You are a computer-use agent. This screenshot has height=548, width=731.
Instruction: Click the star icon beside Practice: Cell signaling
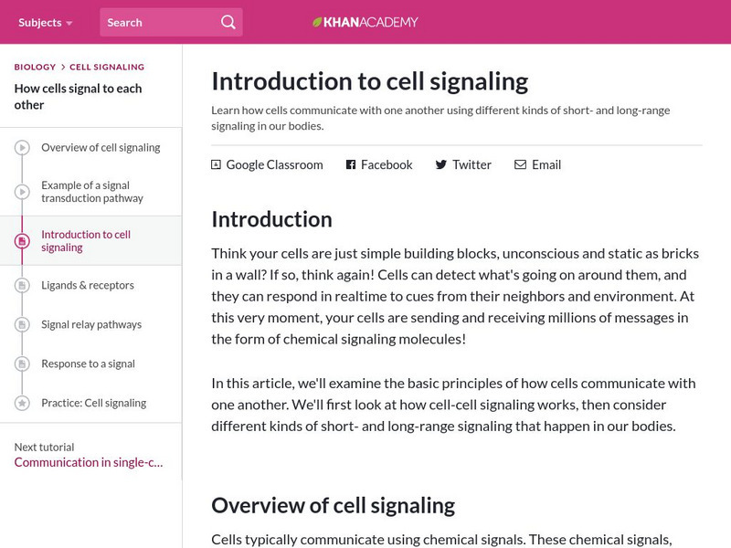(x=22, y=403)
